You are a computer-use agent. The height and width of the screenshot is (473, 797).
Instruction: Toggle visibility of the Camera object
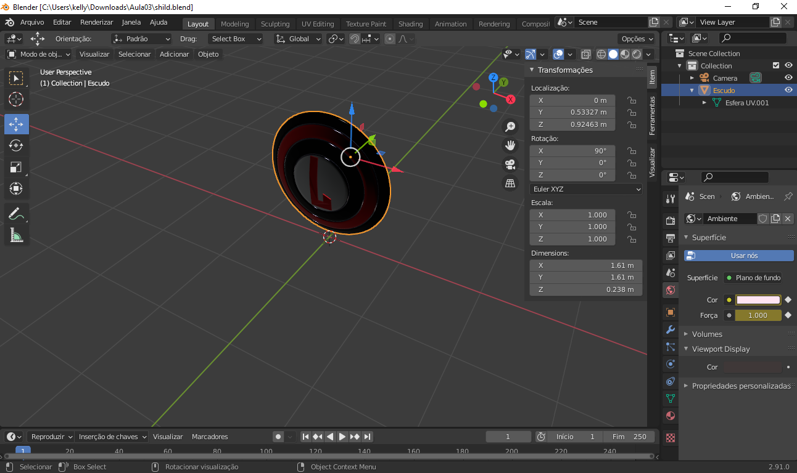(788, 78)
